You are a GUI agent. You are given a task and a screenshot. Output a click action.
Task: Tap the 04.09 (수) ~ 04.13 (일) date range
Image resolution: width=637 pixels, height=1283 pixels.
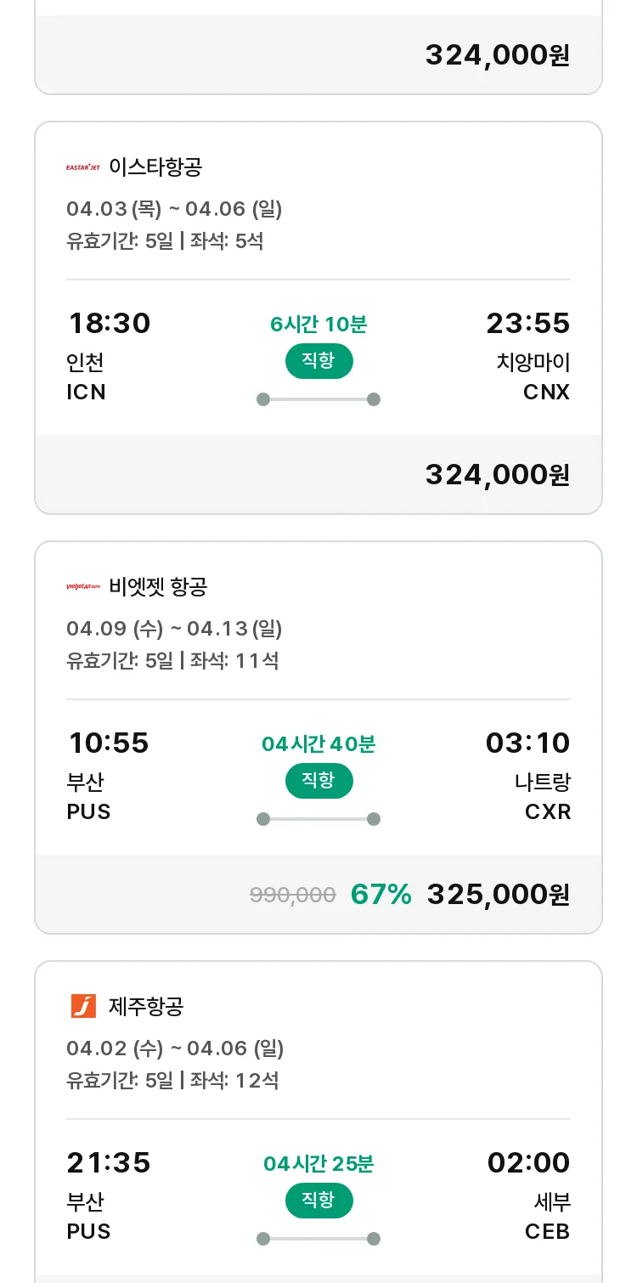tap(174, 629)
